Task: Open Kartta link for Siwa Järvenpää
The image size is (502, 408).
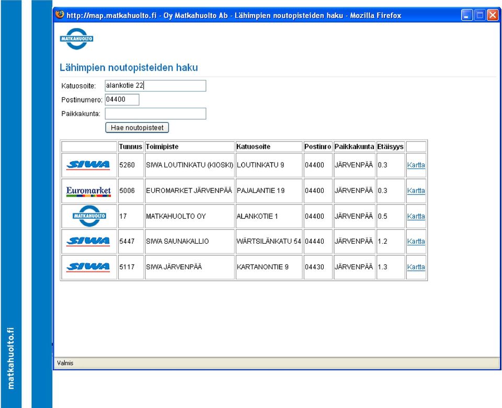Action: [x=416, y=267]
